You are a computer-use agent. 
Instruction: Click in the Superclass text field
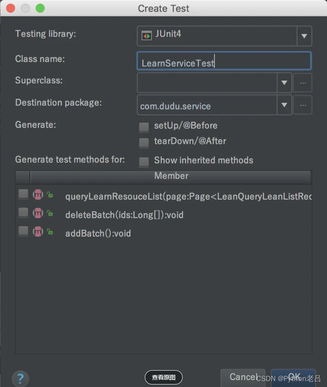[x=207, y=83]
